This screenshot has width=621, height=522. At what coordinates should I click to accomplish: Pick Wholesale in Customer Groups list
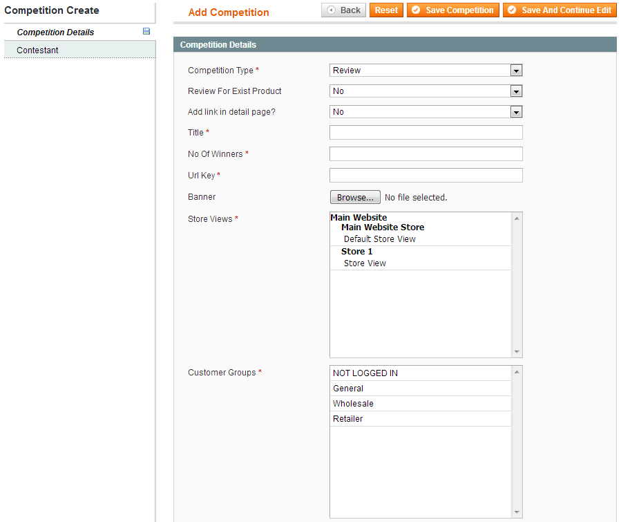(x=353, y=404)
